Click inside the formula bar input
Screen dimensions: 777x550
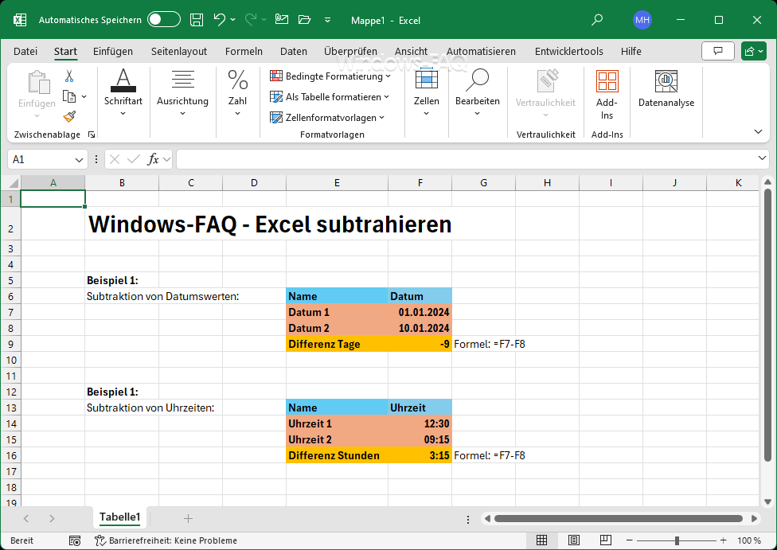tap(470, 159)
